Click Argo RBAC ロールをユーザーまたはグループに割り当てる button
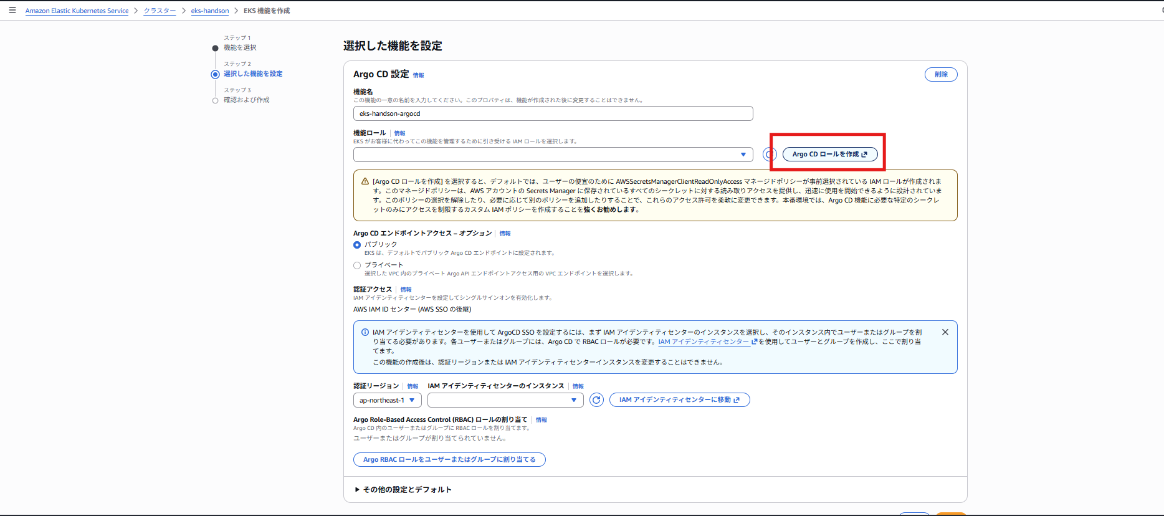Image resolution: width=1164 pixels, height=516 pixels. (x=449, y=459)
